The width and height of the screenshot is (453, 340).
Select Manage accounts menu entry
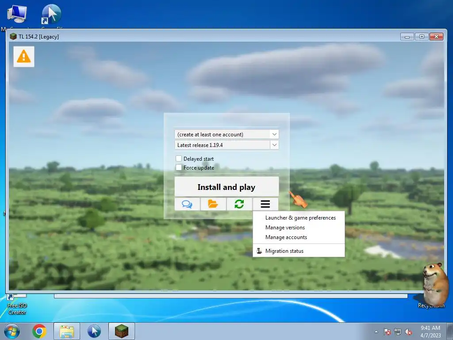pyautogui.click(x=299, y=237)
